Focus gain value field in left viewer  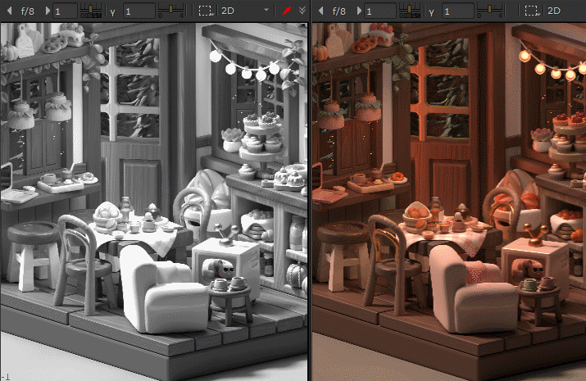(x=65, y=11)
